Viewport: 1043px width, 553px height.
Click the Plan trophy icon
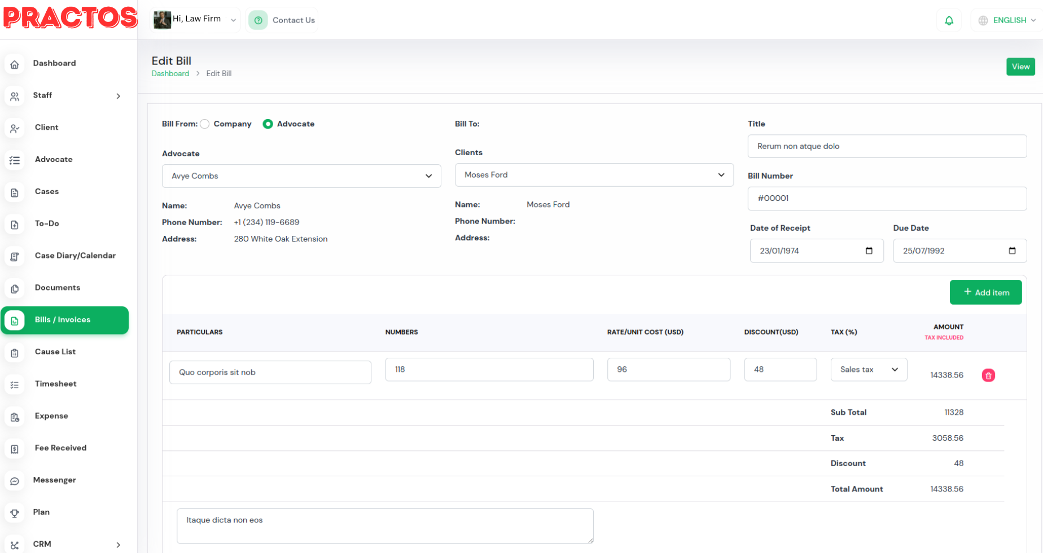pos(15,513)
